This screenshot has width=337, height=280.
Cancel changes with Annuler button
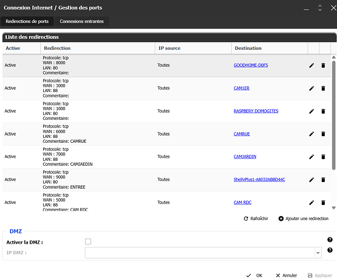click(x=285, y=276)
